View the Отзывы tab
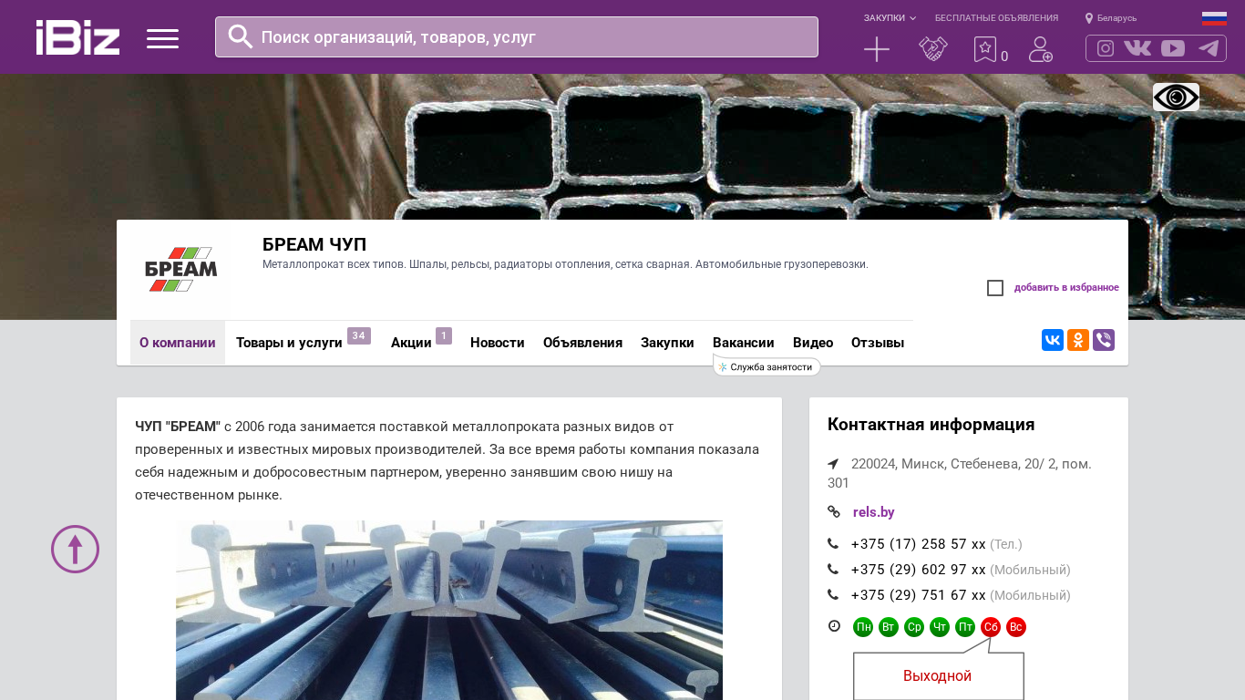The width and height of the screenshot is (1245, 700). 878,343
